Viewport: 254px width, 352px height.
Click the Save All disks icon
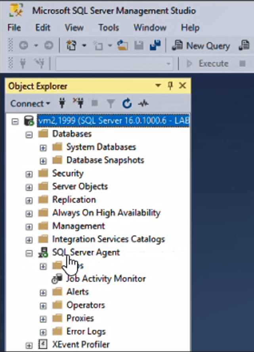[x=154, y=46]
